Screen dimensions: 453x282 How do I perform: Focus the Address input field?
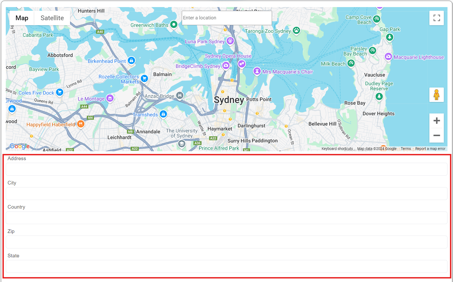click(x=226, y=169)
